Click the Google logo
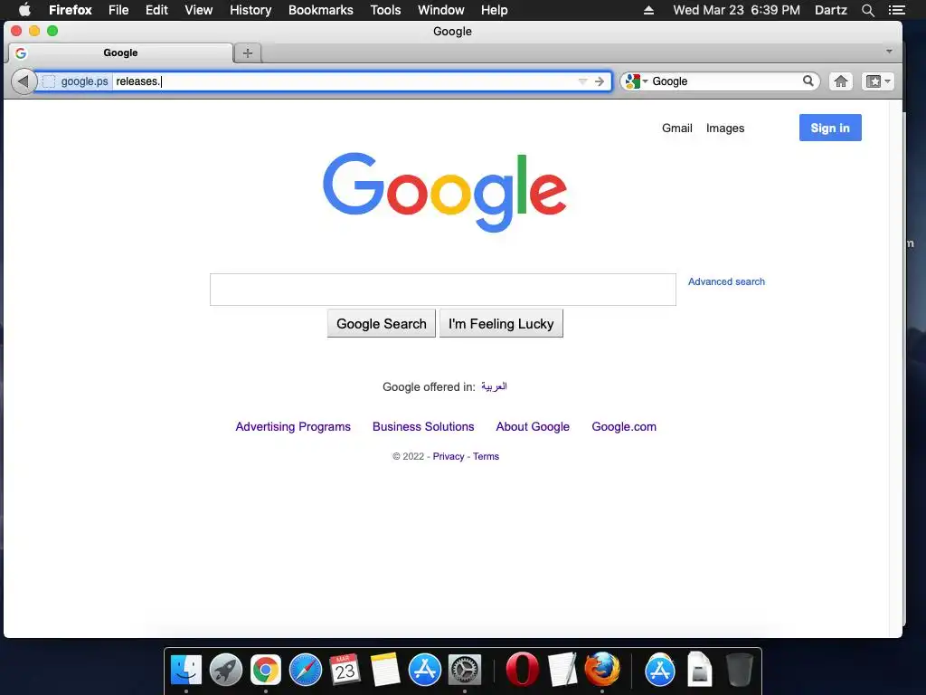This screenshot has height=695, width=926. point(445,192)
